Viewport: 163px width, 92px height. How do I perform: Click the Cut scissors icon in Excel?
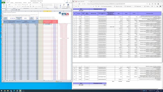pyautogui.click(x=6, y=4)
